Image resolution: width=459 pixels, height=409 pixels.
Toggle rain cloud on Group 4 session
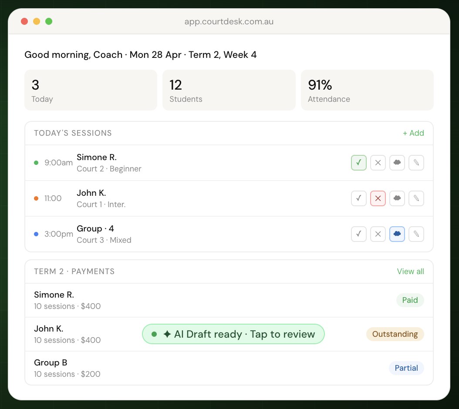[x=397, y=234]
